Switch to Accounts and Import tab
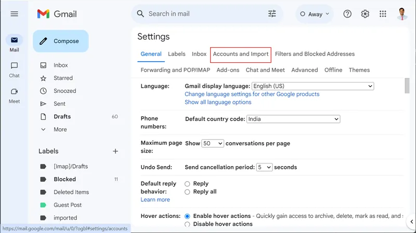 pyautogui.click(x=241, y=54)
